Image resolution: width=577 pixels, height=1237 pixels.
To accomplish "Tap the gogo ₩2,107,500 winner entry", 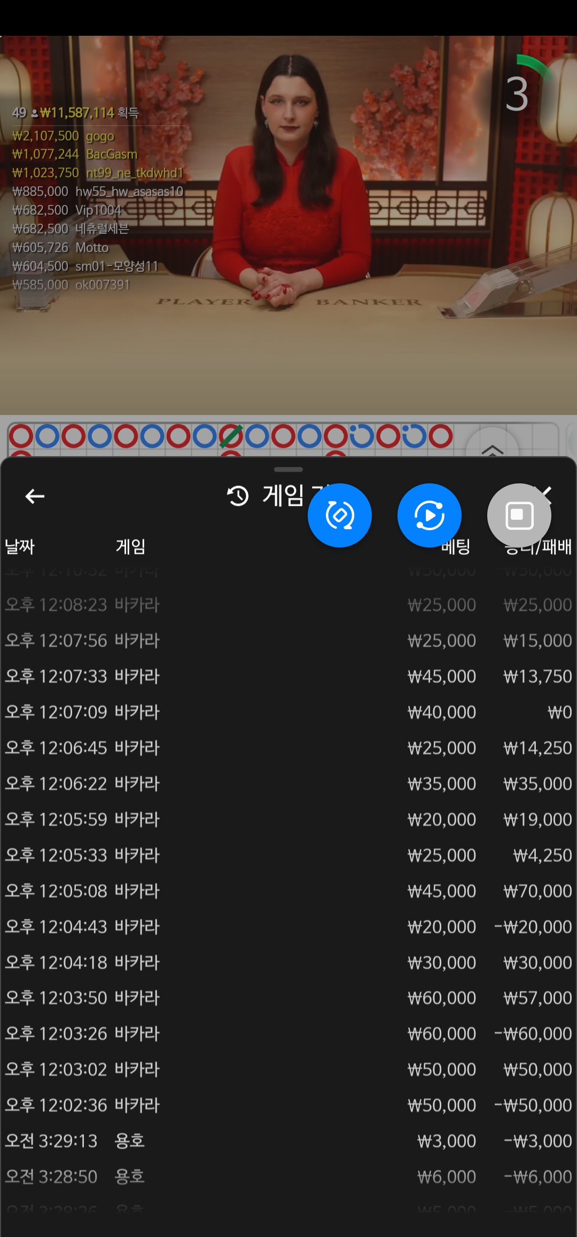I will (x=63, y=136).
